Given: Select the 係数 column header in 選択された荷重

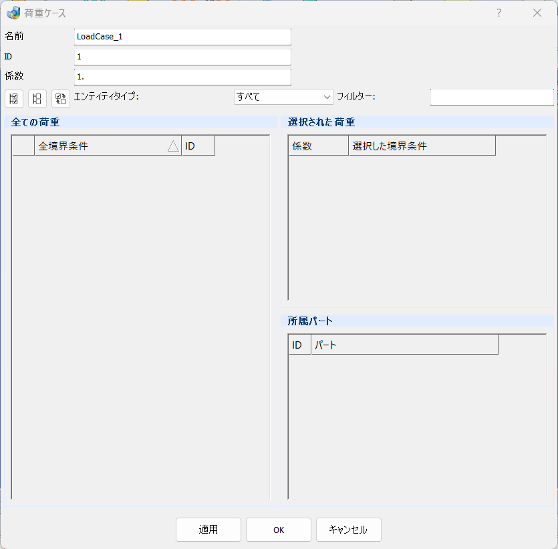Looking at the screenshot, I should click(319, 146).
